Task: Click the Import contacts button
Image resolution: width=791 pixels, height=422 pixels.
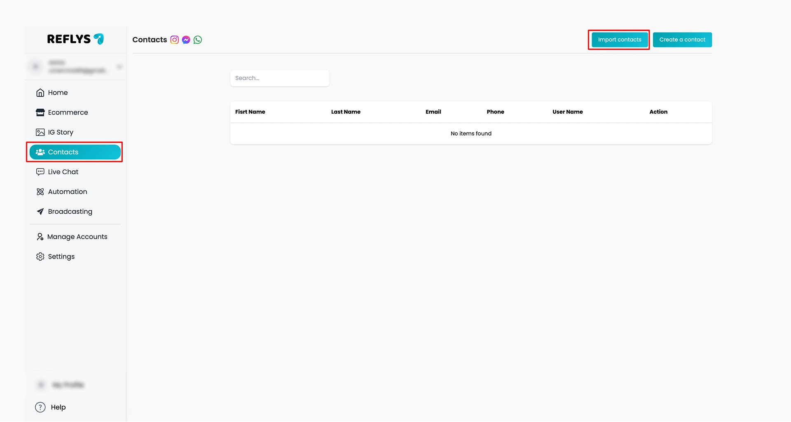Action: [620, 40]
